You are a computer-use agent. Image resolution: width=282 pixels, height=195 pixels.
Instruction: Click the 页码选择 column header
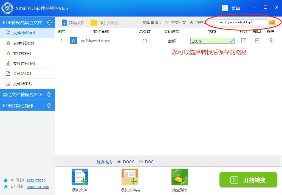click(172, 31)
